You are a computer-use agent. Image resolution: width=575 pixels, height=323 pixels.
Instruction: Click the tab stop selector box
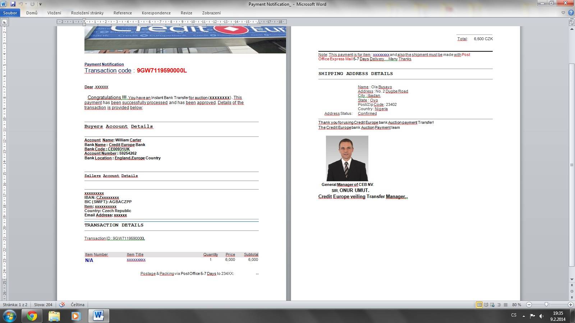click(4, 22)
